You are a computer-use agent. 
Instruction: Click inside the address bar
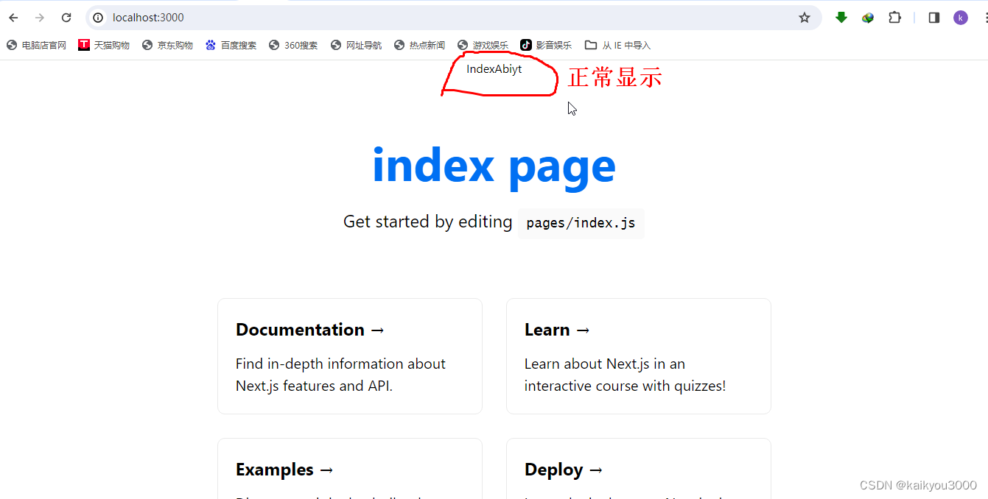295,17
